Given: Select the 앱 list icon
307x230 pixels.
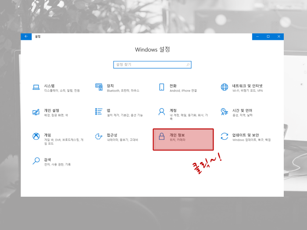Looking at the screenshot, I should coord(99,111).
